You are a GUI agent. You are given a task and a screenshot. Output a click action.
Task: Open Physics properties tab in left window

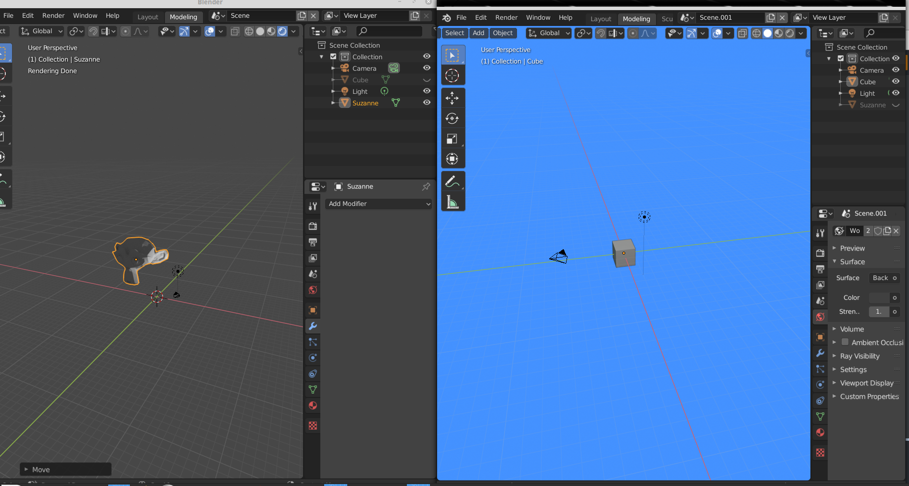[313, 358]
